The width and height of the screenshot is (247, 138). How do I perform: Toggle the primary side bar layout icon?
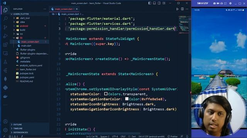tap(150, 3)
